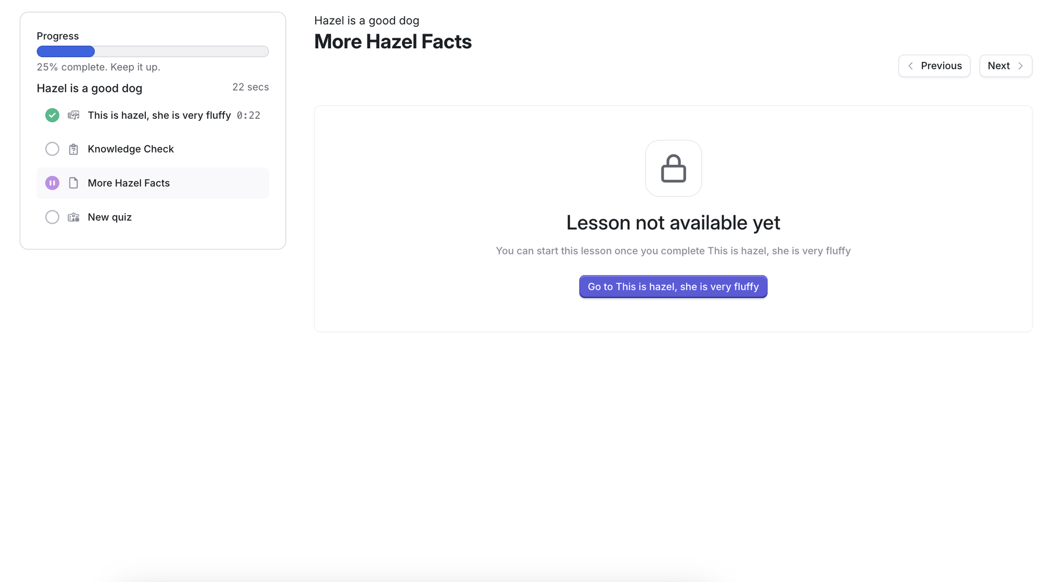This screenshot has width=1061, height=582.
Task: Click the green completed checkmark icon
Action: (52, 115)
